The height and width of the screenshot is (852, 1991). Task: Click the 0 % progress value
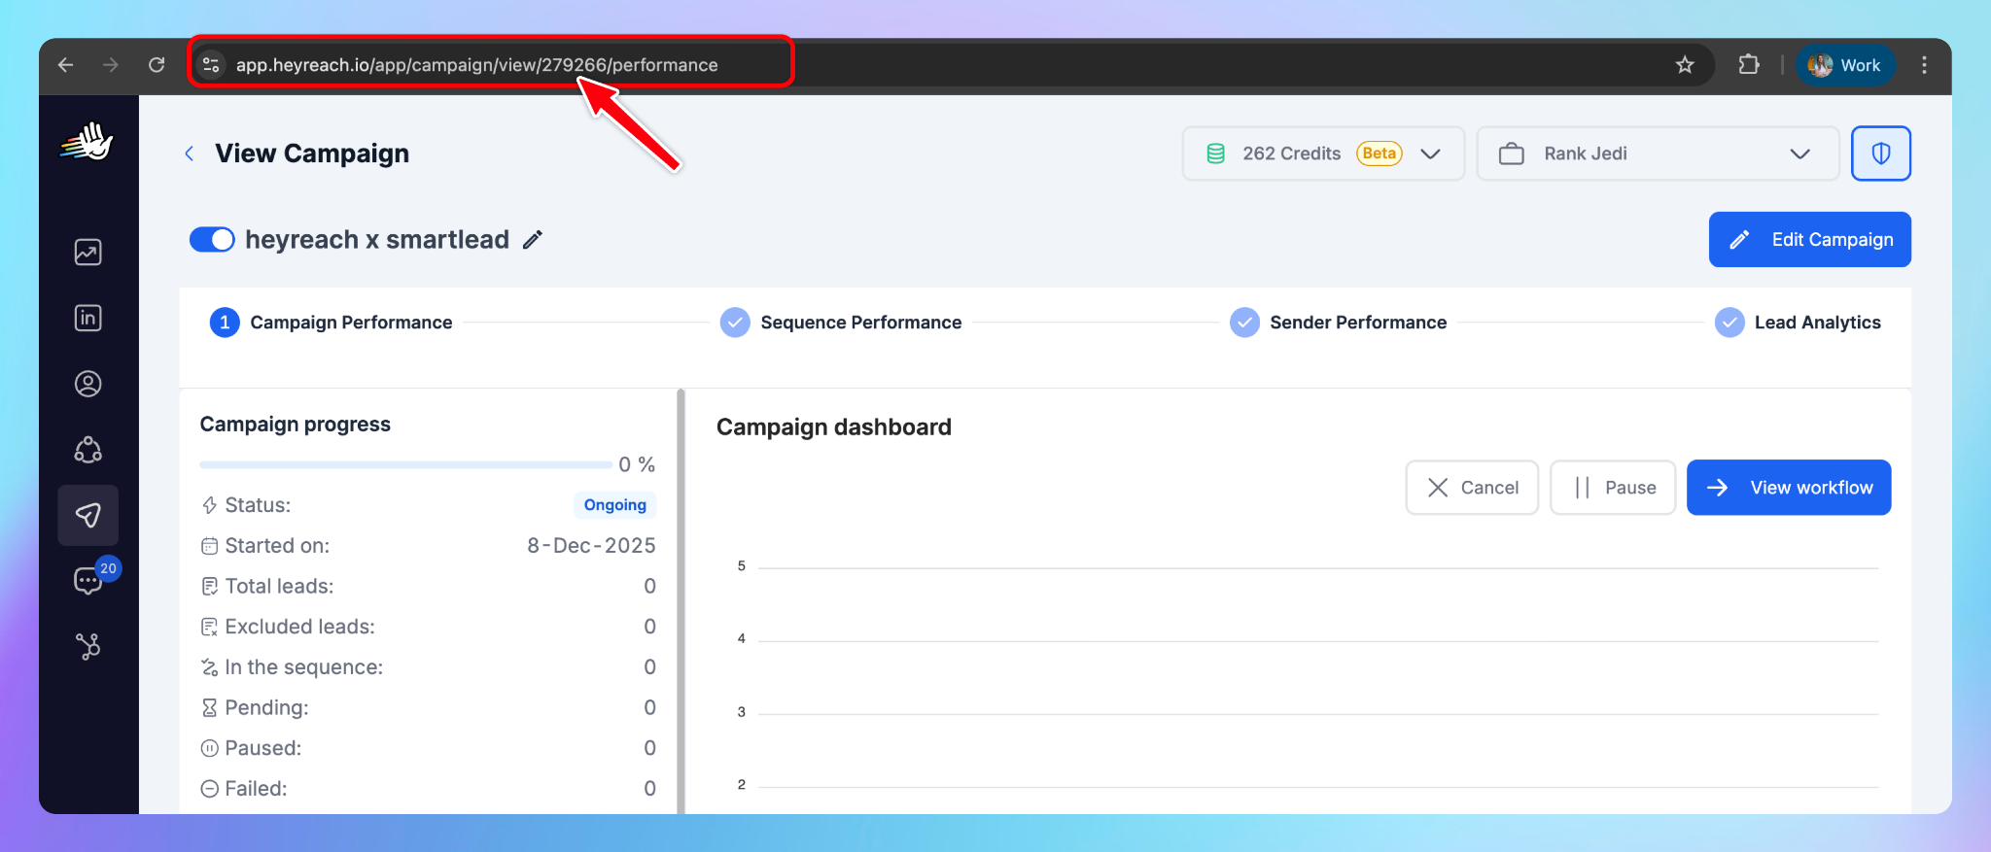pyautogui.click(x=637, y=464)
